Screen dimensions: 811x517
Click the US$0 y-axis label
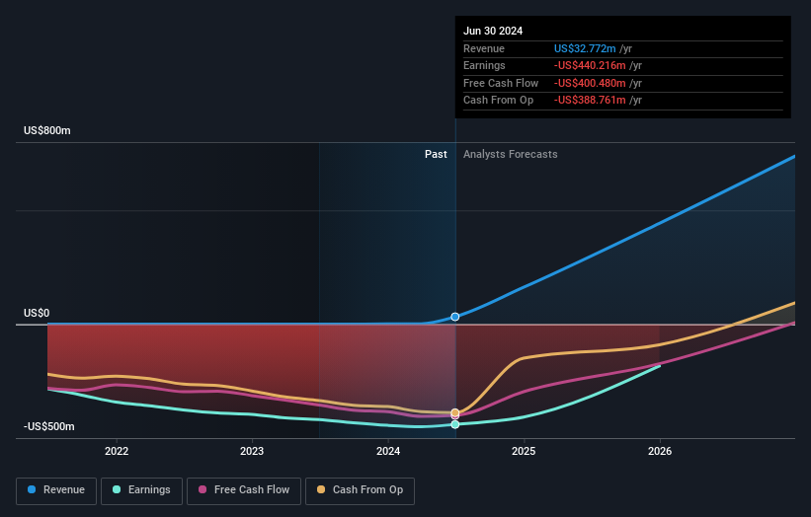pyautogui.click(x=37, y=313)
